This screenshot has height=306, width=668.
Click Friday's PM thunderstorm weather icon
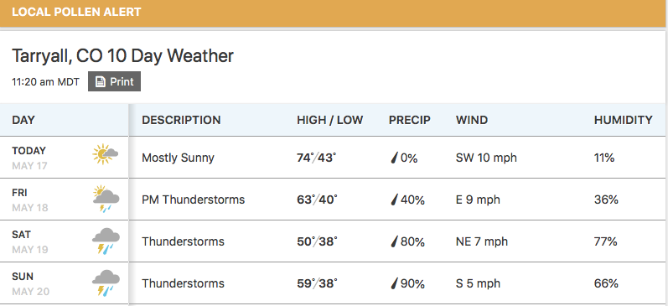coord(106,198)
